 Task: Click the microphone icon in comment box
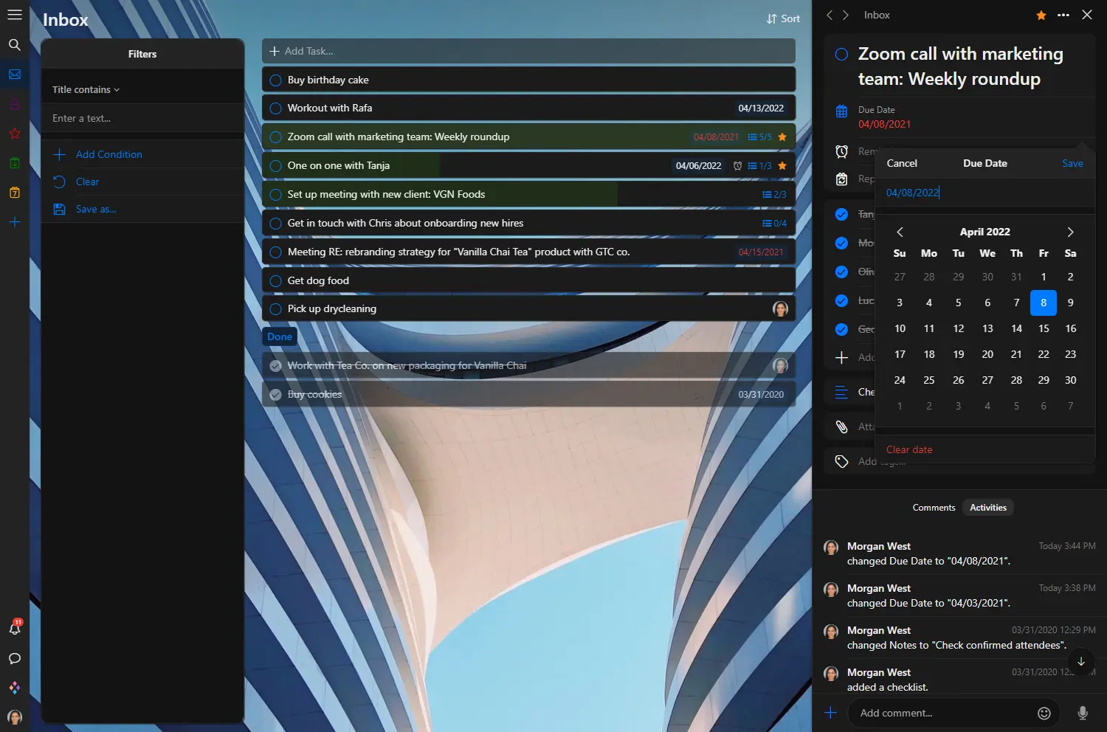(x=1082, y=713)
